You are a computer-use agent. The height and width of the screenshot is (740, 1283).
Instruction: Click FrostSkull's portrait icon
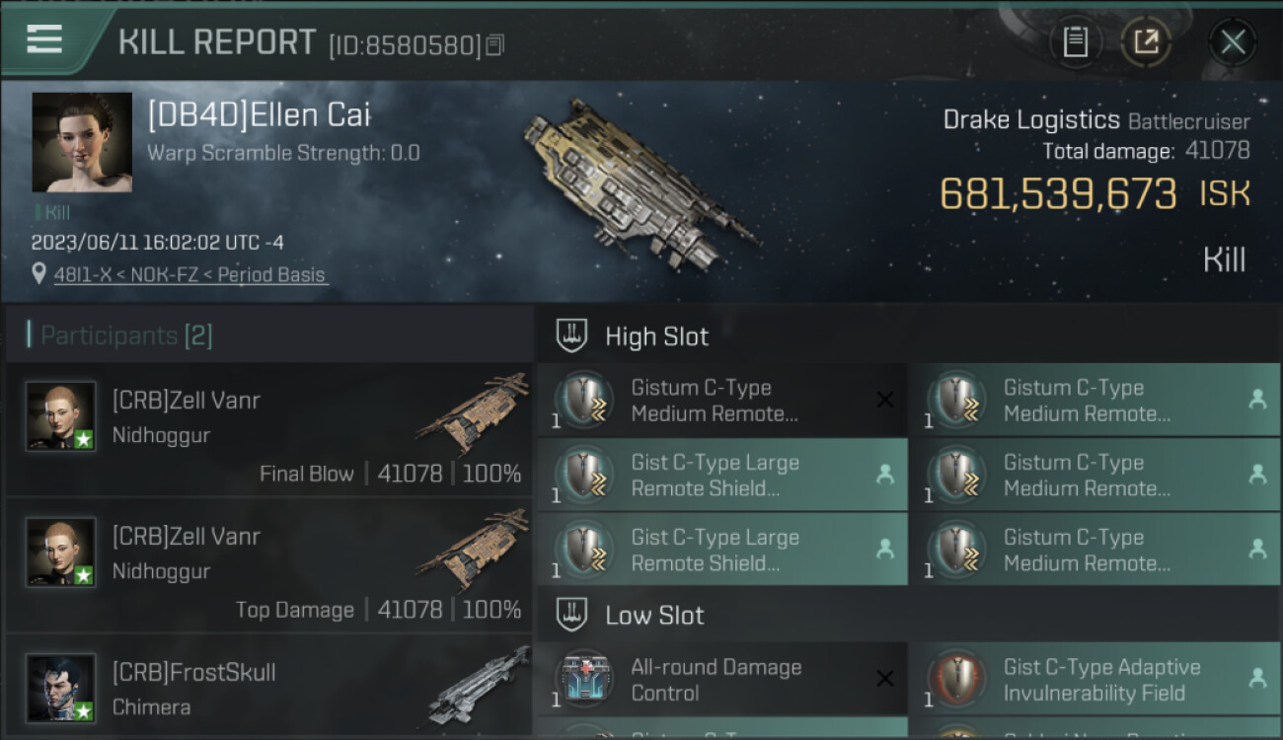61,688
